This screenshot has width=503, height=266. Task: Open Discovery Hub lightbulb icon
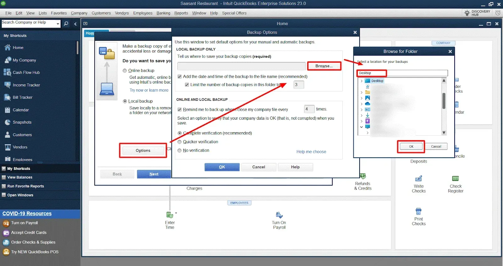click(467, 13)
